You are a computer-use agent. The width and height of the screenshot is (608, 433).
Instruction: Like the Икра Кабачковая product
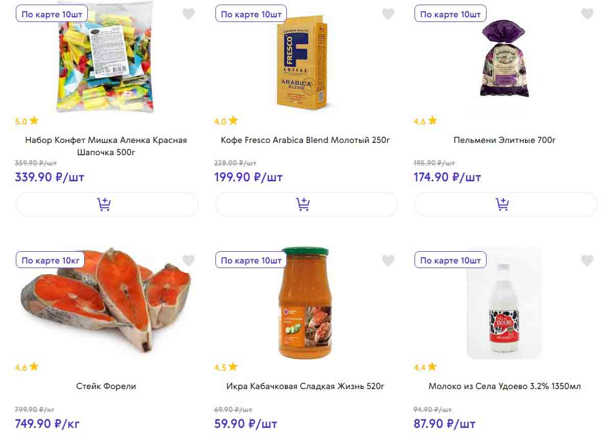[388, 260]
